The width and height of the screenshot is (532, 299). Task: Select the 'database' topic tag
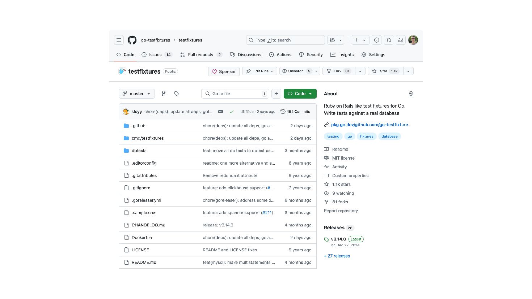pyautogui.click(x=389, y=136)
